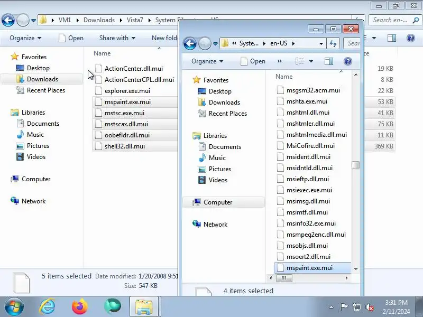423x317 pixels.
Task: Click Windows Explorer taskbar button
Action: [x=144, y=307]
